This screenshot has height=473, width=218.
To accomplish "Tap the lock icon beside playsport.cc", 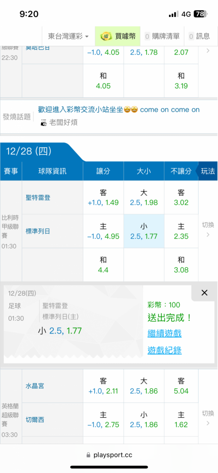I will [88, 455].
